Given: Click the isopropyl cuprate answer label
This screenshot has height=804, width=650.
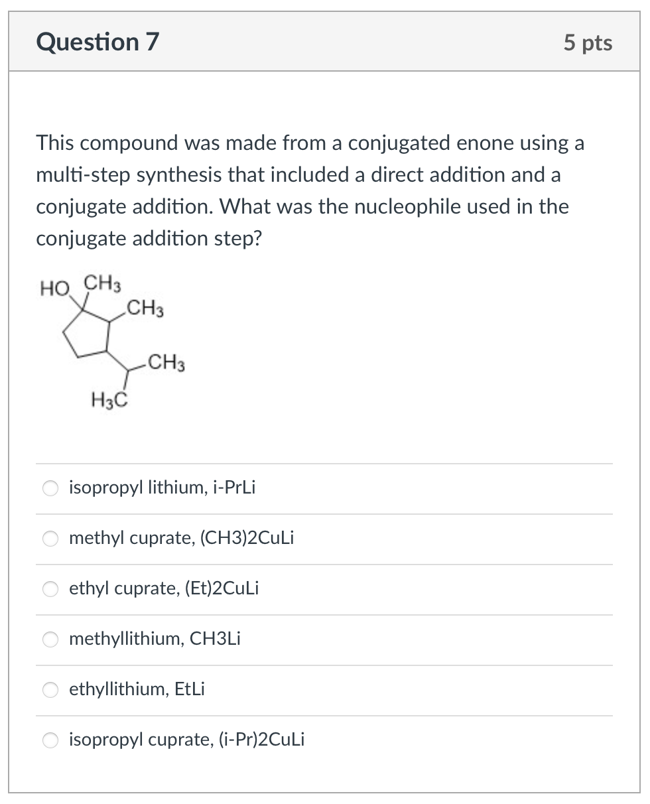Looking at the screenshot, I should pyautogui.click(x=186, y=740).
